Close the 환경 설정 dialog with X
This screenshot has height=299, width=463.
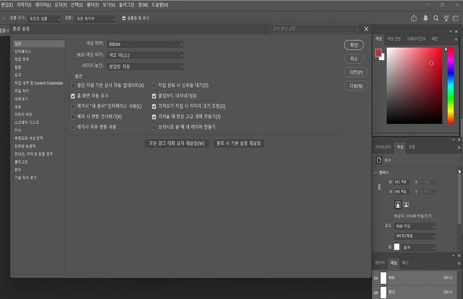[366, 29]
